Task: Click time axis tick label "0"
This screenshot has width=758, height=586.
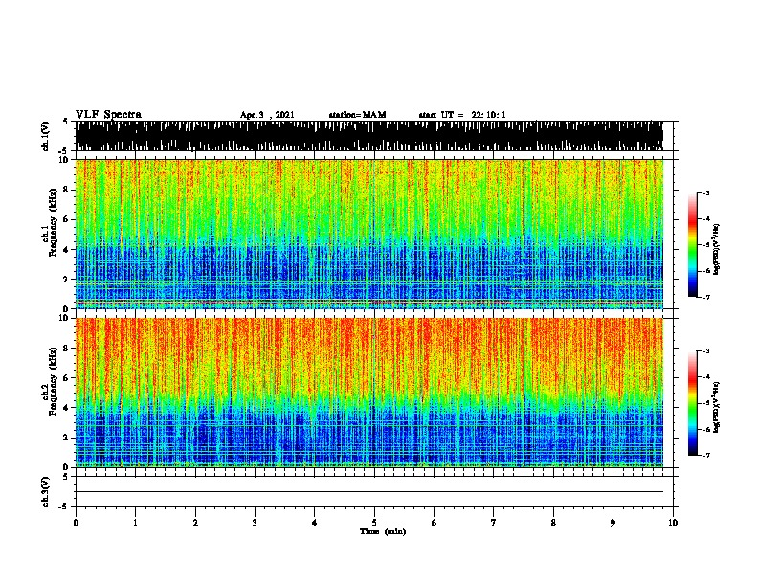Action: pos(76,523)
